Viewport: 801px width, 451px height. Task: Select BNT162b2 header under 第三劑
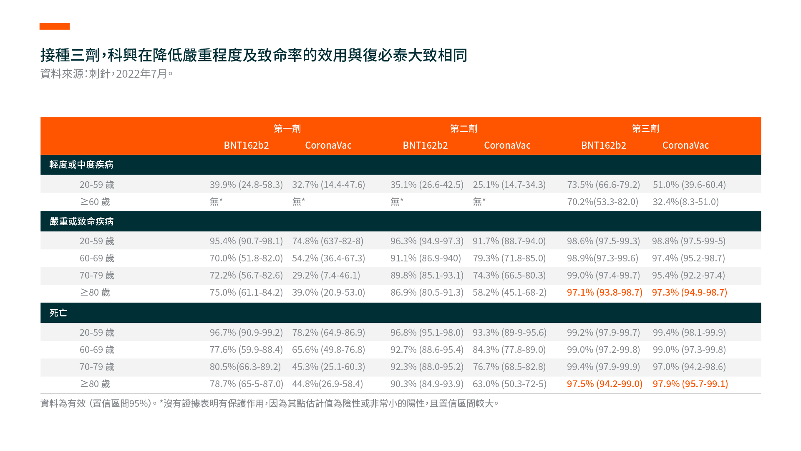tap(604, 145)
